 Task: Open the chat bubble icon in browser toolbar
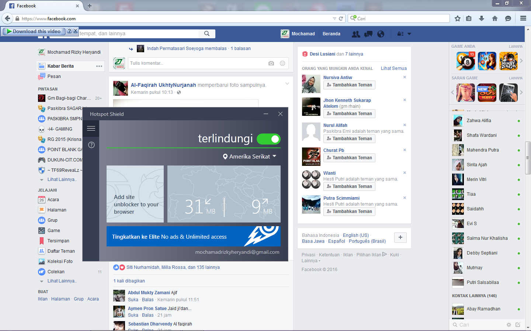tap(508, 18)
